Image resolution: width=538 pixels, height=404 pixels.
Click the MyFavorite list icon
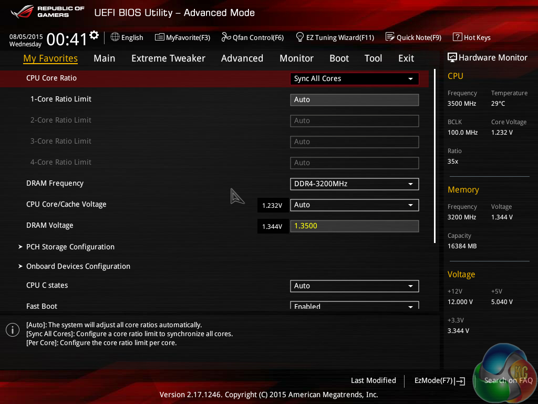pos(159,37)
